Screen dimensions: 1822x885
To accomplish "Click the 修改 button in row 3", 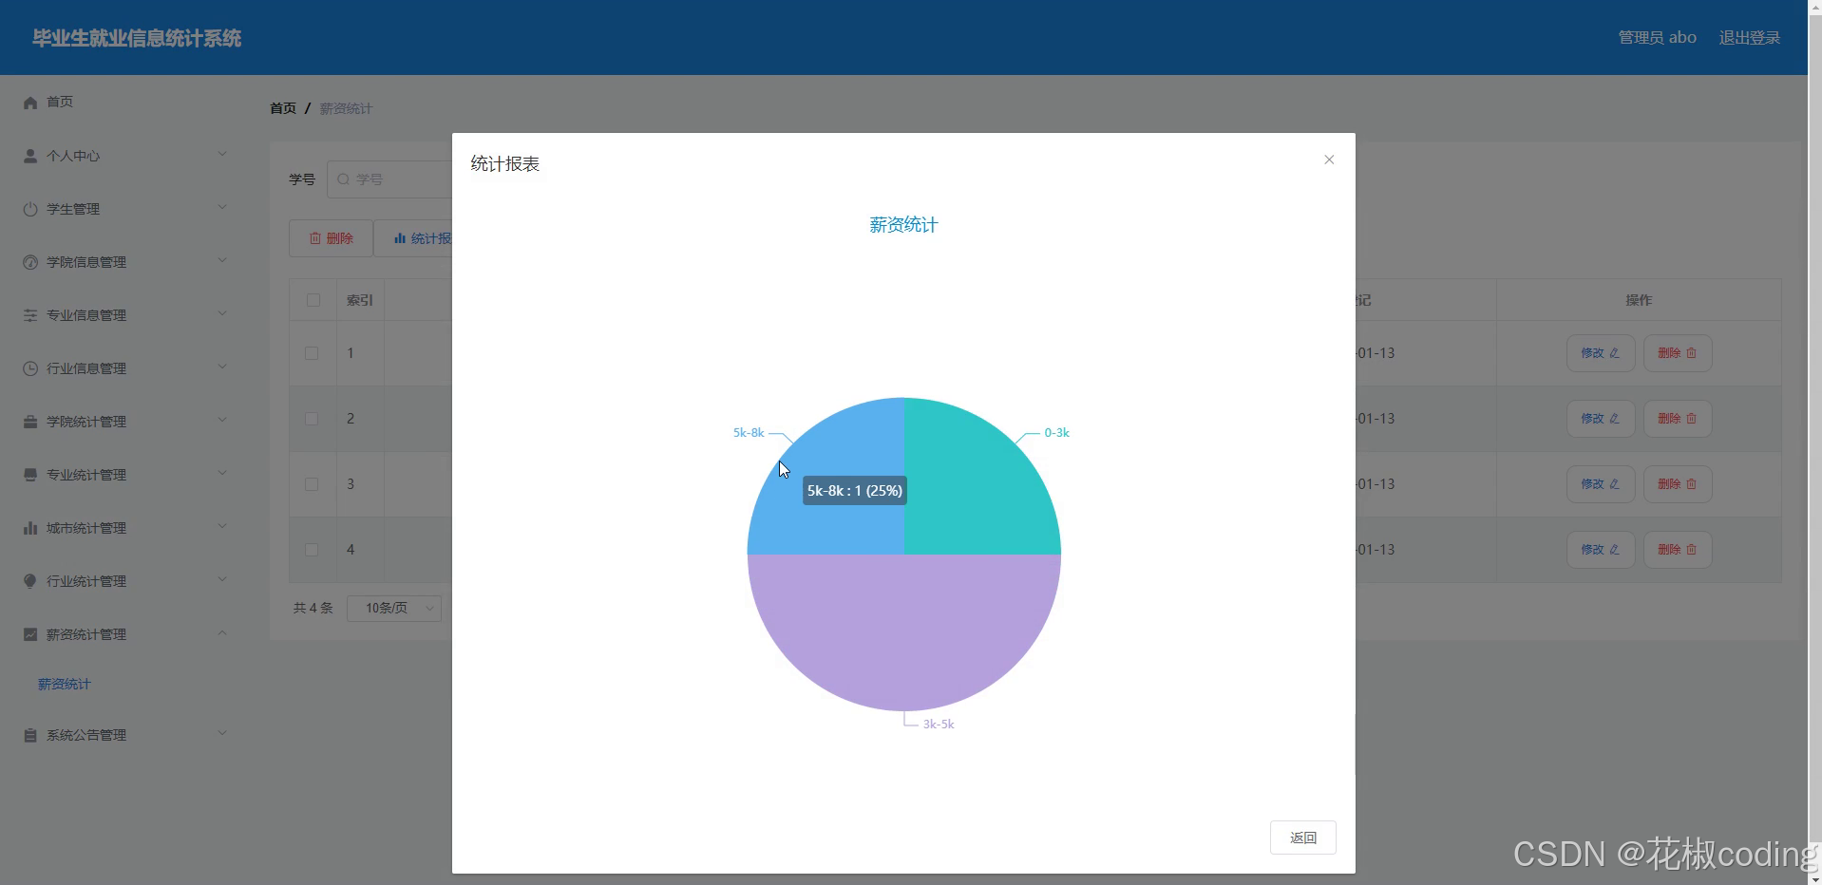I will [1601, 484].
